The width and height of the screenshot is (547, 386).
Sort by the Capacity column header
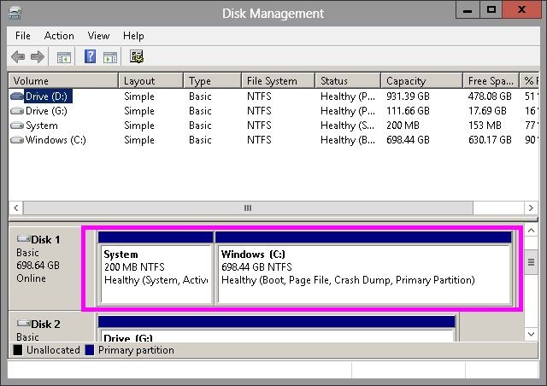(x=421, y=81)
